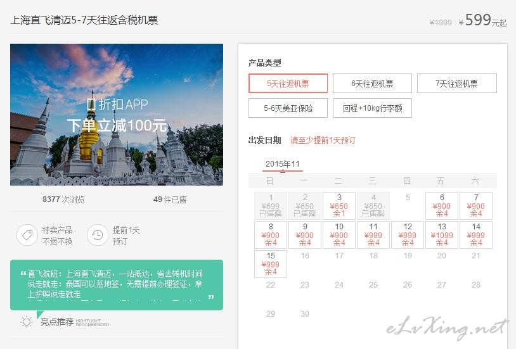Click the 出发日期 section label
516x349 pixels.
pyautogui.click(x=264, y=140)
